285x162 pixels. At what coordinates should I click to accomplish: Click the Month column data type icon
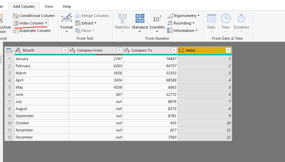[18, 50]
